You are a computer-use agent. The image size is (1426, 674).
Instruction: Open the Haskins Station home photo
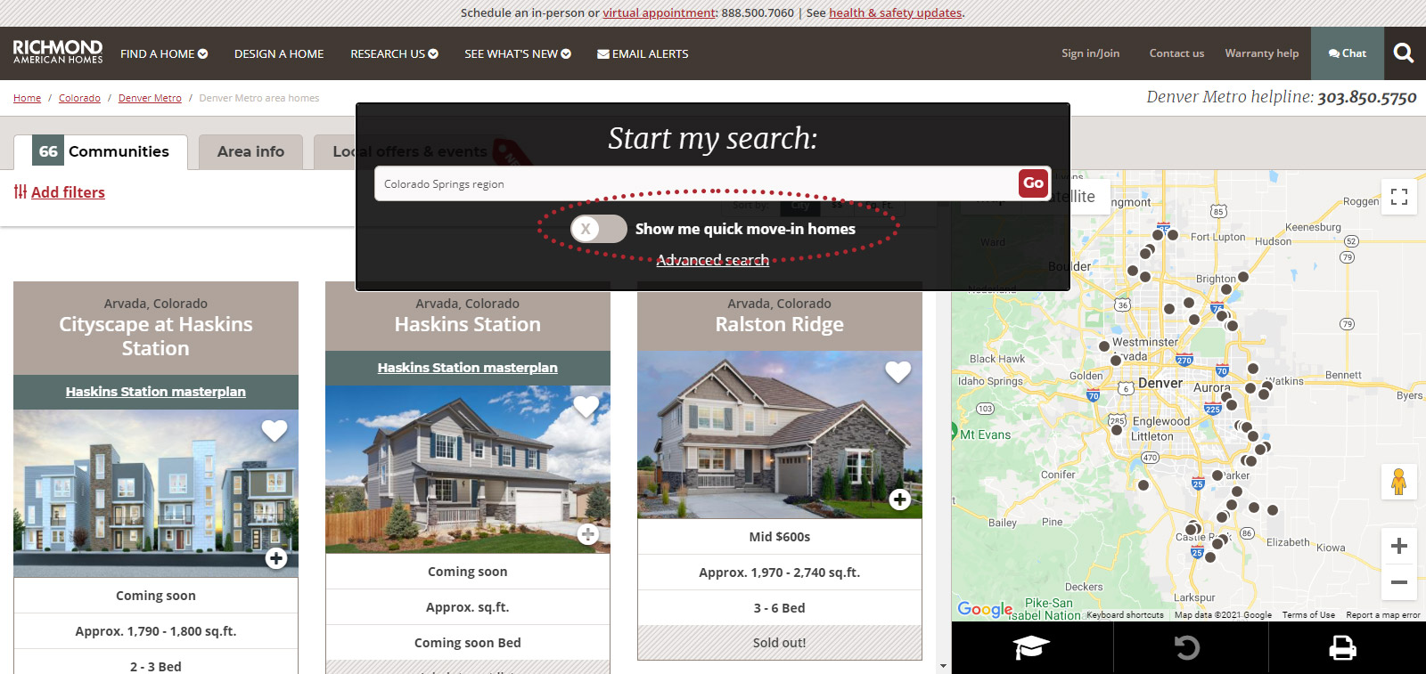pos(468,469)
